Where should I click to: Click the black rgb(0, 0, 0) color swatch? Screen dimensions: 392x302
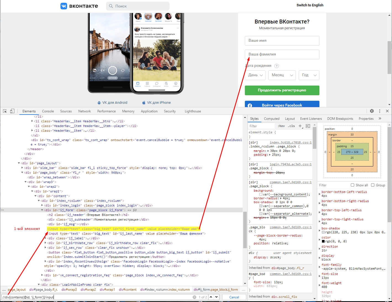(x=323, y=241)
